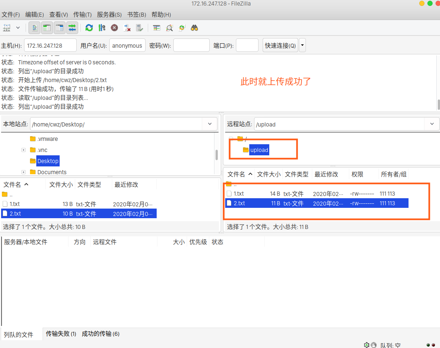Click the 优先级 queue column header
Screen dimensions: 440x348
coord(198,242)
